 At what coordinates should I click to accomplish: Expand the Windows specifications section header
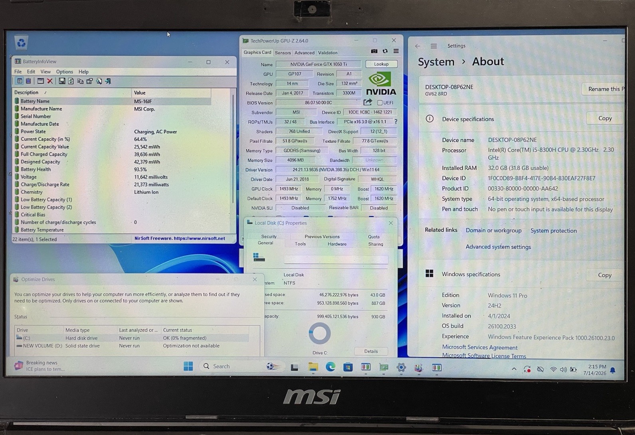[471, 274]
